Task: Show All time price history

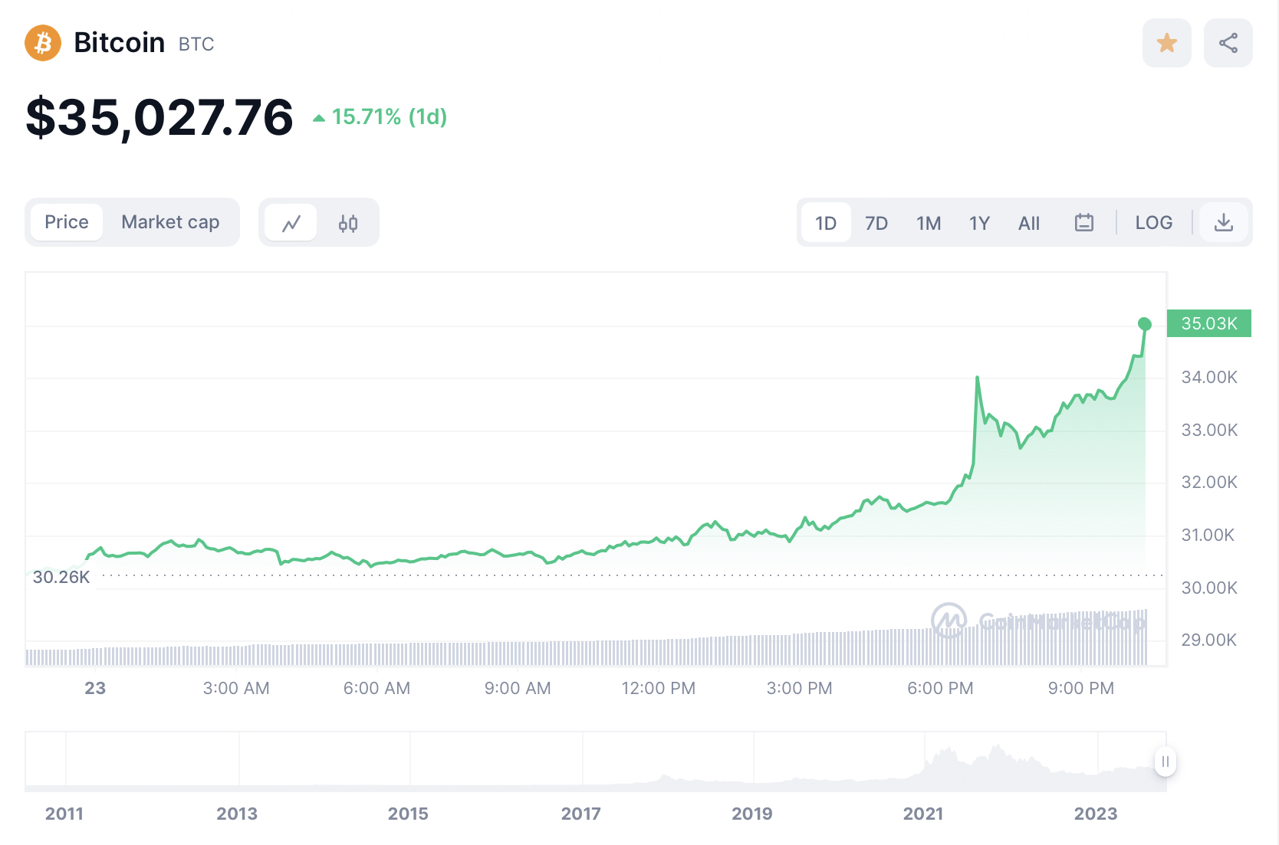Action: click(x=1028, y=223)
